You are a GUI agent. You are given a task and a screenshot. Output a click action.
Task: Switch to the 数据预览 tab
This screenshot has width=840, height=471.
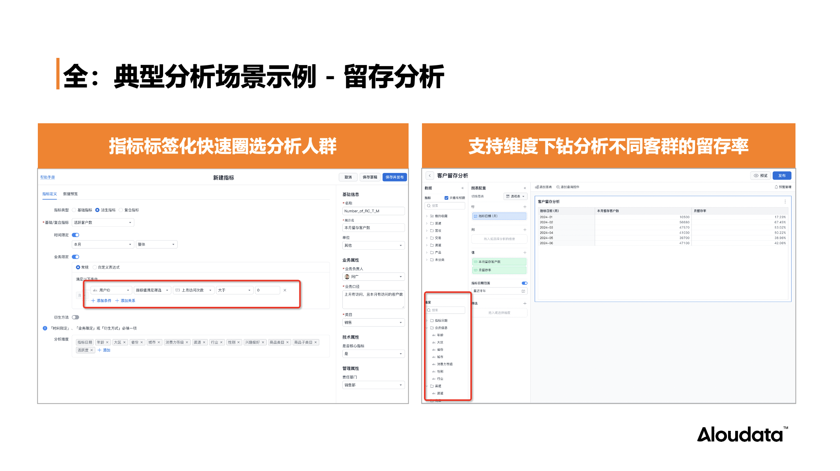click(71, 194)
